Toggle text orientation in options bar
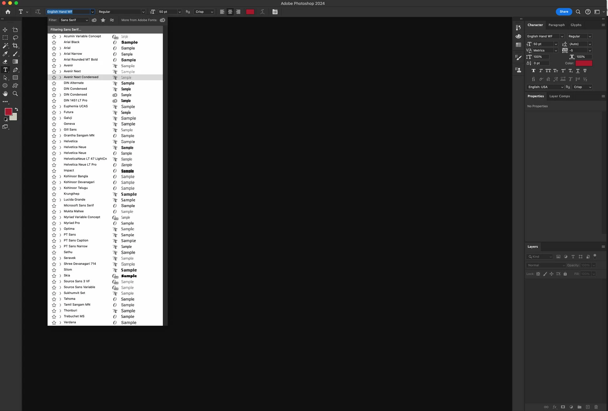This screenshot has width=608, height=411. pos(38,12)
